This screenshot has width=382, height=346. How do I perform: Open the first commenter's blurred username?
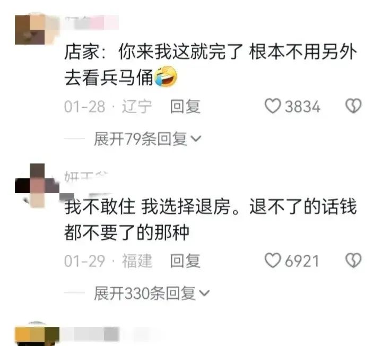click(x=92, y=22)
